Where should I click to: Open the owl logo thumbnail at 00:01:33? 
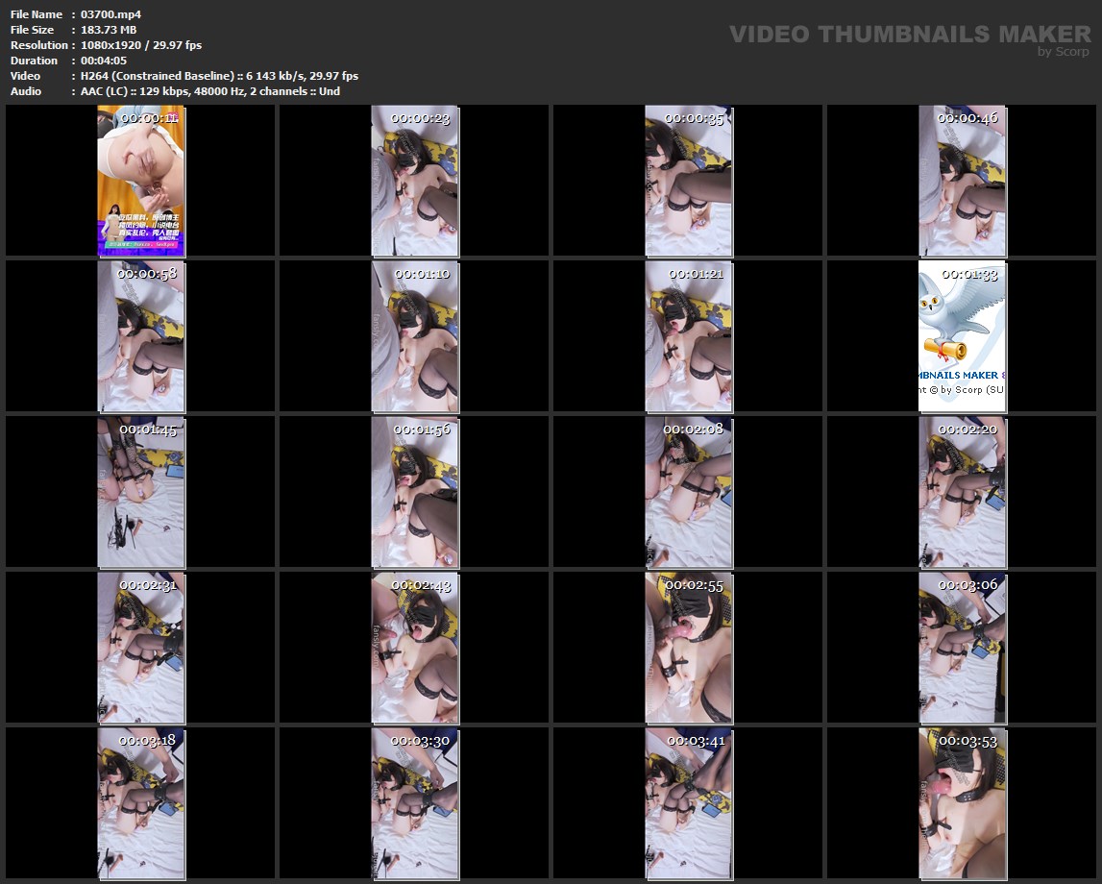point(962,336)
